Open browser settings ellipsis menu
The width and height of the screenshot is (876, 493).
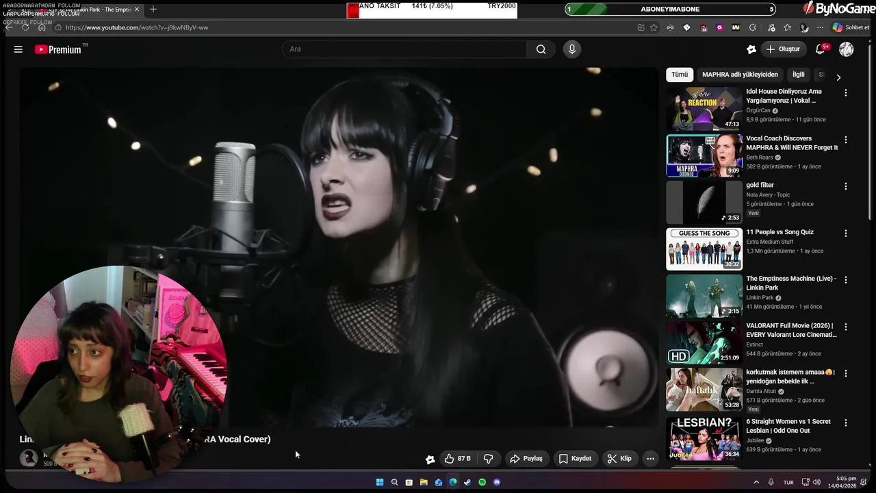tap(821, 27)
